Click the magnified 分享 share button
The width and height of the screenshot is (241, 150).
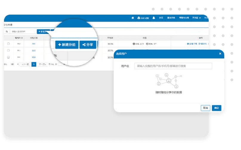point(88,45)
